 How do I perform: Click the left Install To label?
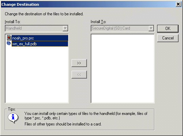(x=13, y=22)
